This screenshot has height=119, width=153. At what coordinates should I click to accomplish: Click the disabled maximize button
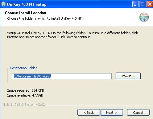pos(143,4)
